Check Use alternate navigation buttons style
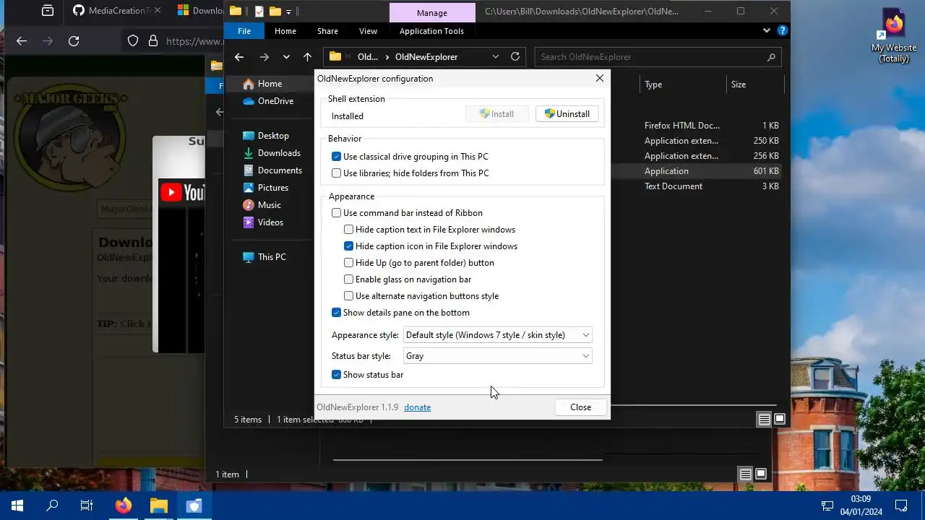 click(349, 296)
